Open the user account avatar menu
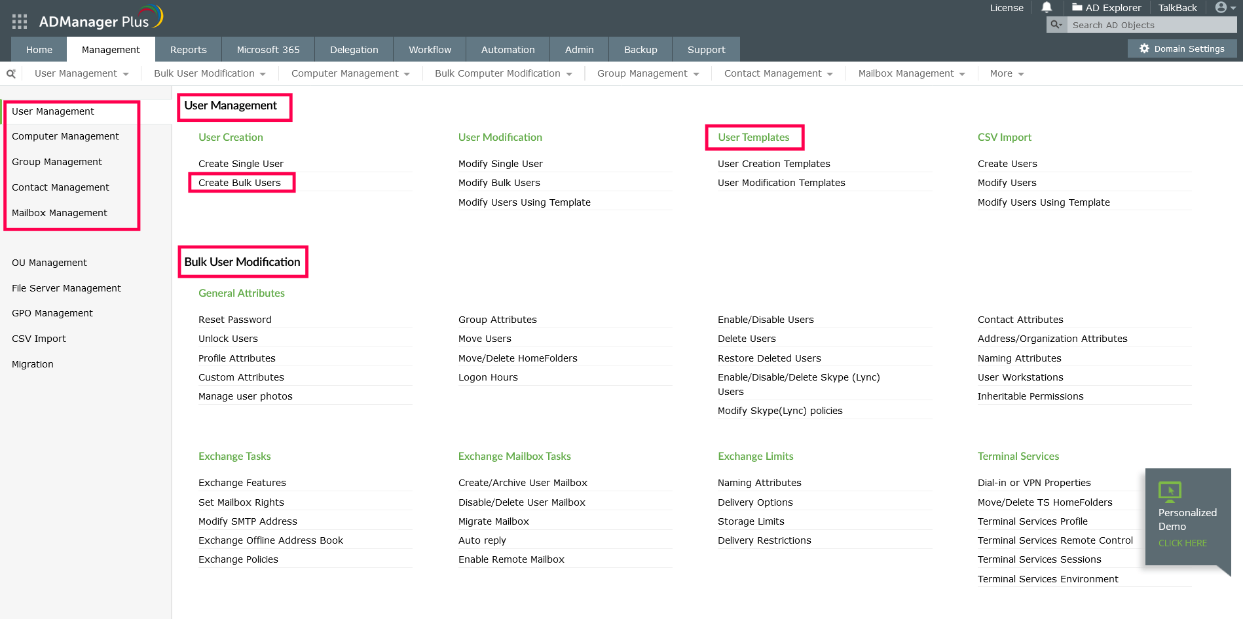 (1225, 7)
